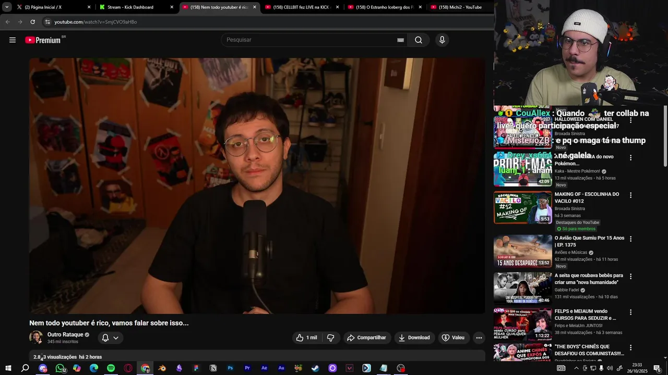Open options menu for O Avião video
668x375 pixels.
coord(630,239)
